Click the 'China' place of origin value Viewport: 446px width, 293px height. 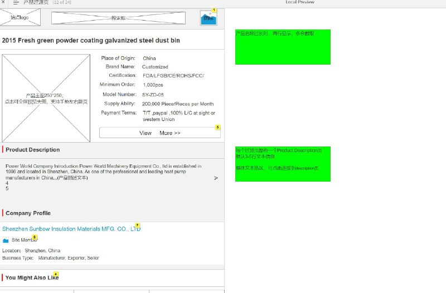click(149, 58)
